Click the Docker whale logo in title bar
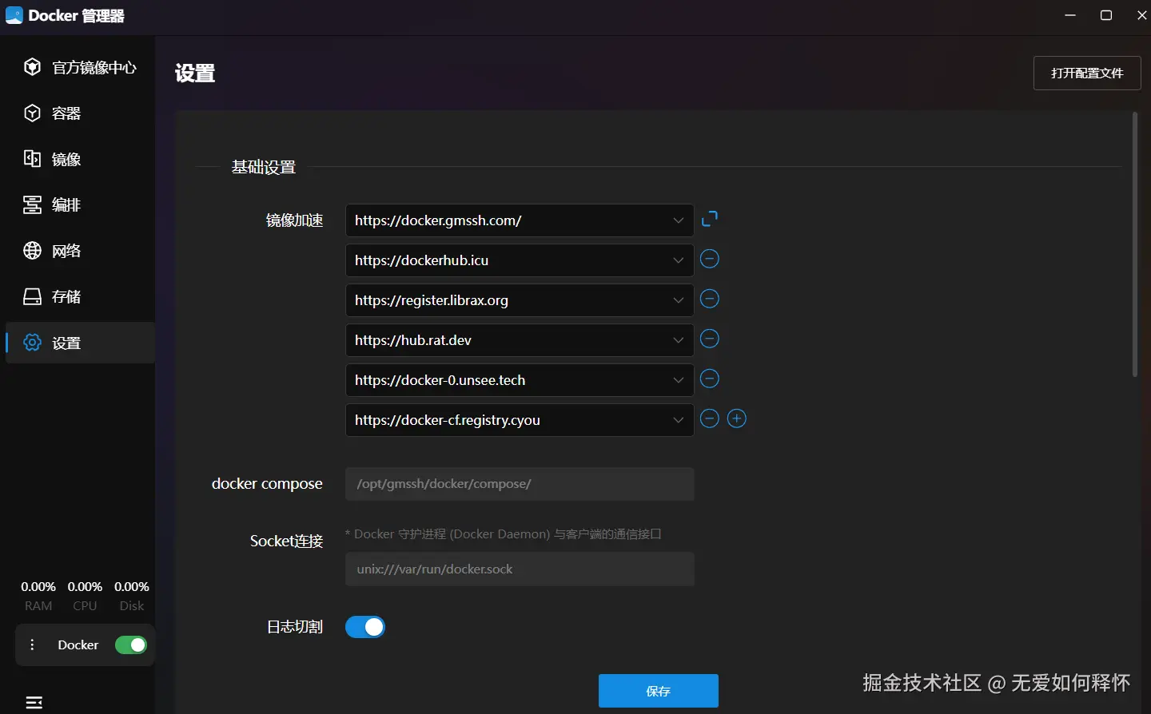1151x714 pixels. pyautogui.click(x=14, y=15)
